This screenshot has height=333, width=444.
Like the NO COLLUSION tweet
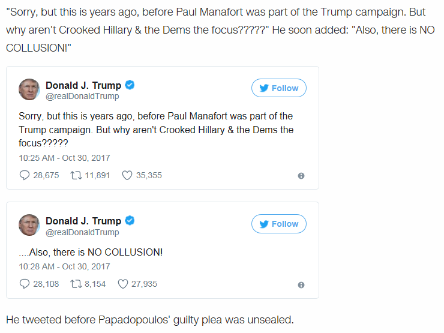pyautogui.click(x=123, y=284)
